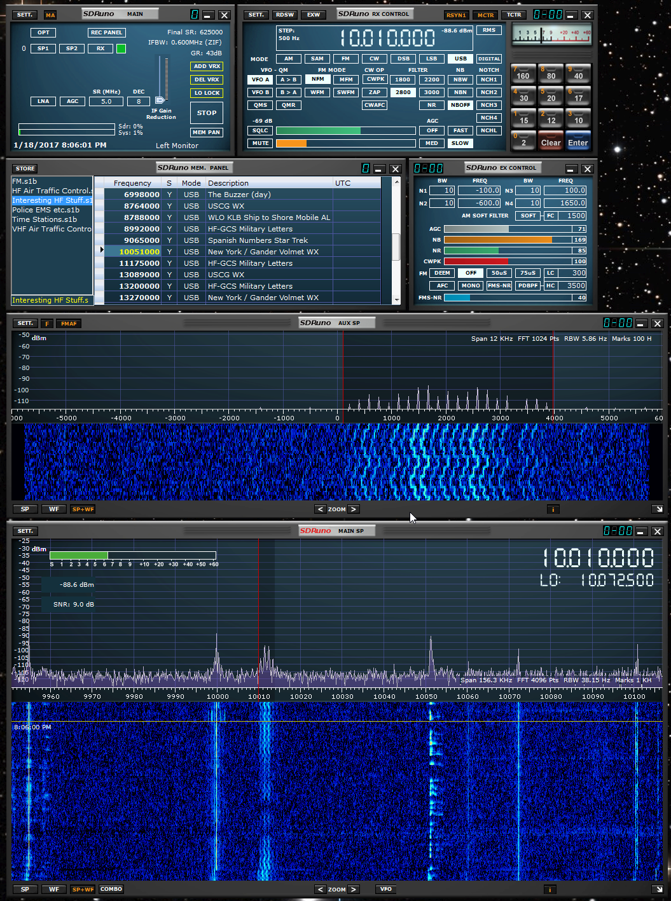
Task: Adjust the orange volume slider bar
Action: [x=345, y=143]
